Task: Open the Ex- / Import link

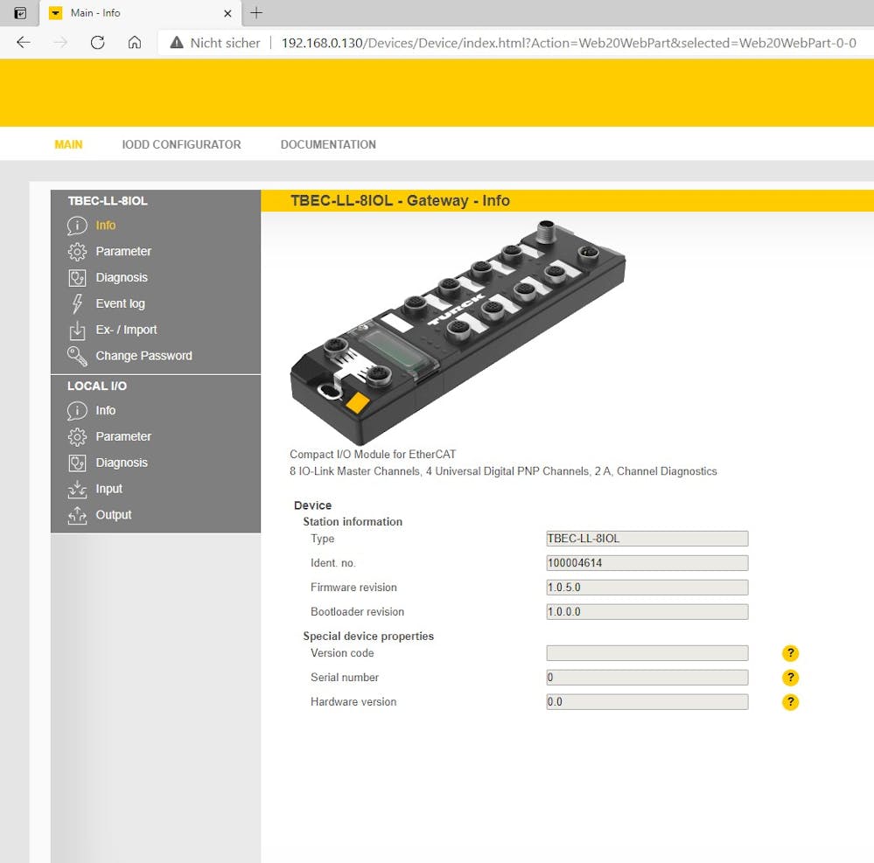Action: (x=127, y=330)
